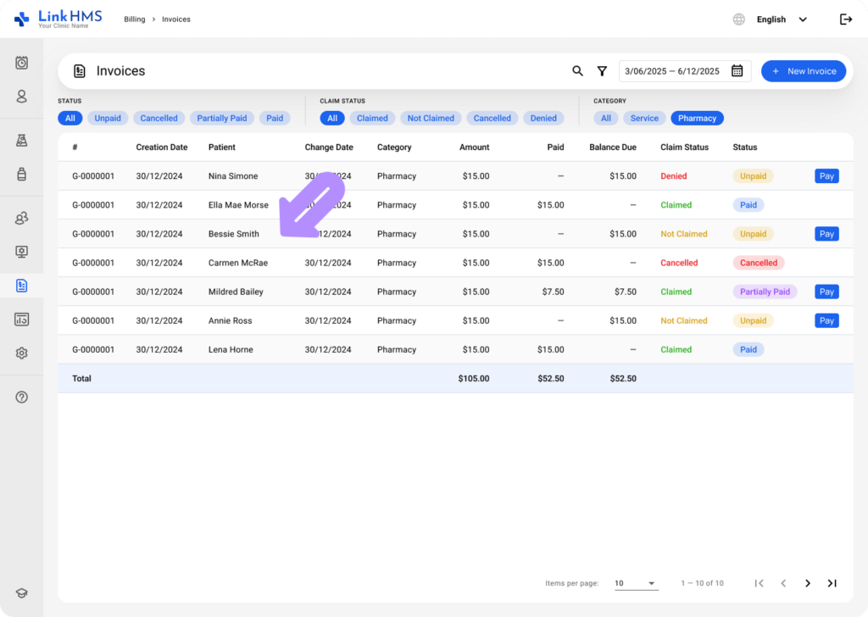Select the Pharmacy category chip
868x617 pixels.
[x=697, y=118]
